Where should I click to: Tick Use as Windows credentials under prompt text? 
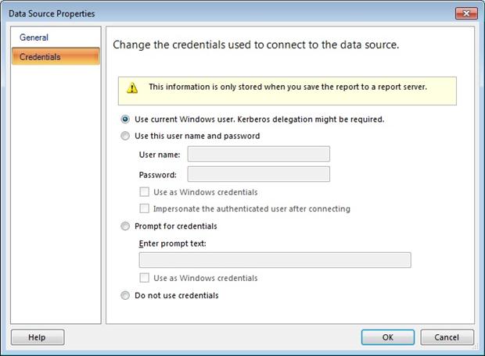(x=145, y=278)
